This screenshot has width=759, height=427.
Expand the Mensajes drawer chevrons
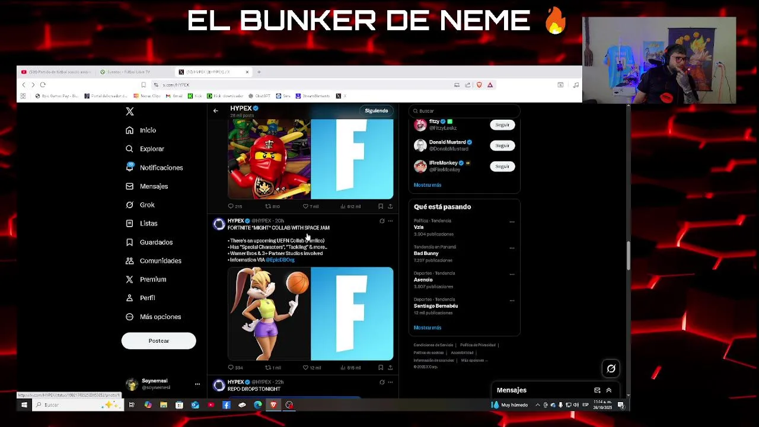608,390
